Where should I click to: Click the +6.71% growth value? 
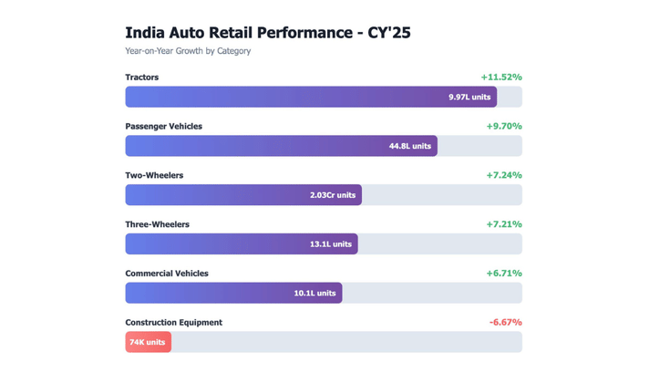tap(504, 274)
